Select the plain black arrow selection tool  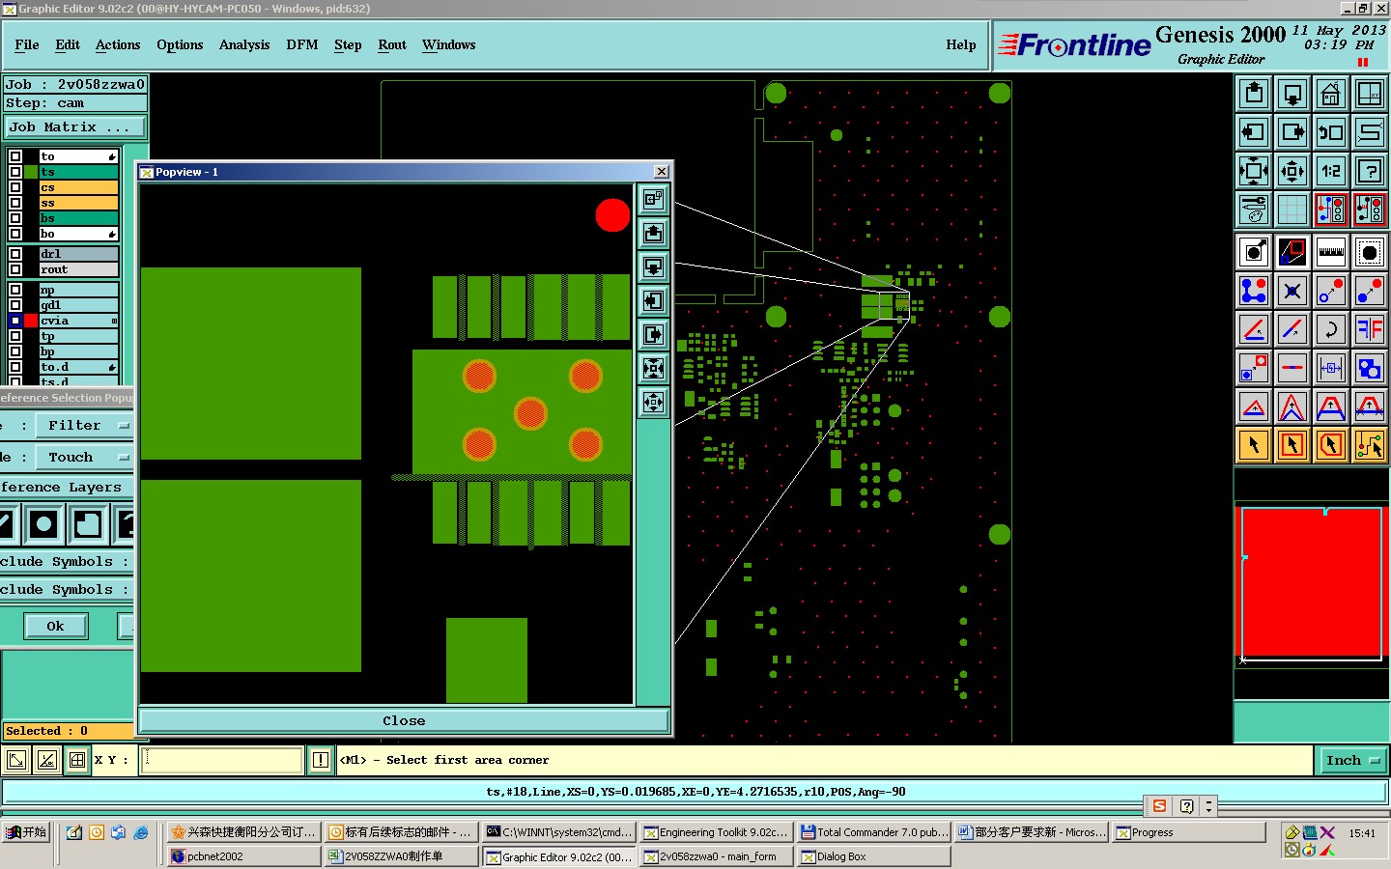pos(1254,445)
